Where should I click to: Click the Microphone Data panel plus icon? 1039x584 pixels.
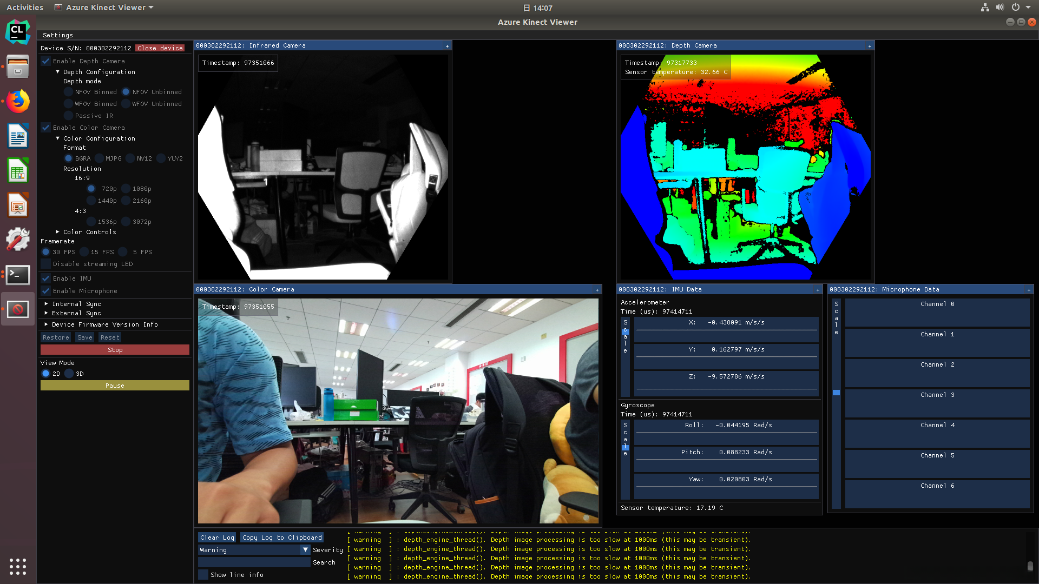1029,290
